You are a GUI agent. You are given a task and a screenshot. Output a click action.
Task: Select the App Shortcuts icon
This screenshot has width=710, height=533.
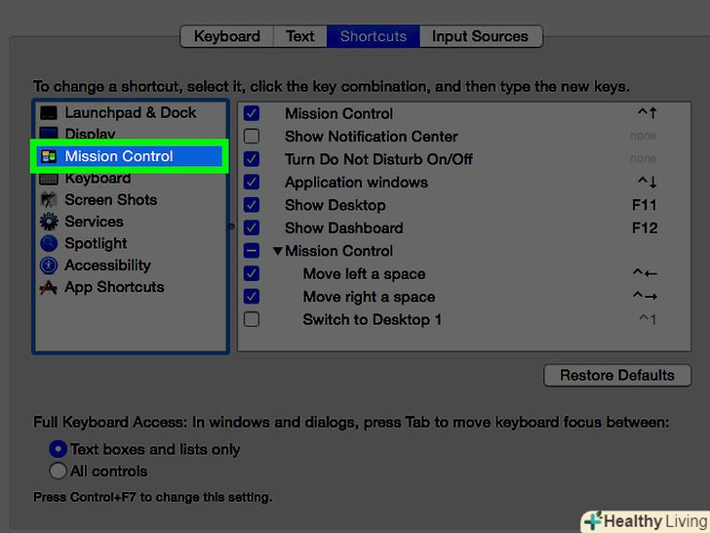click(49, 288)
